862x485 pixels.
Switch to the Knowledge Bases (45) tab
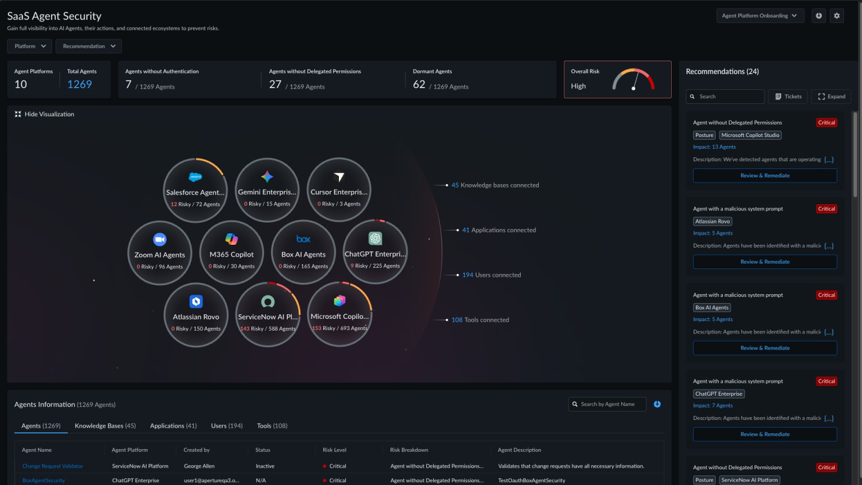[x=106, y=425]
